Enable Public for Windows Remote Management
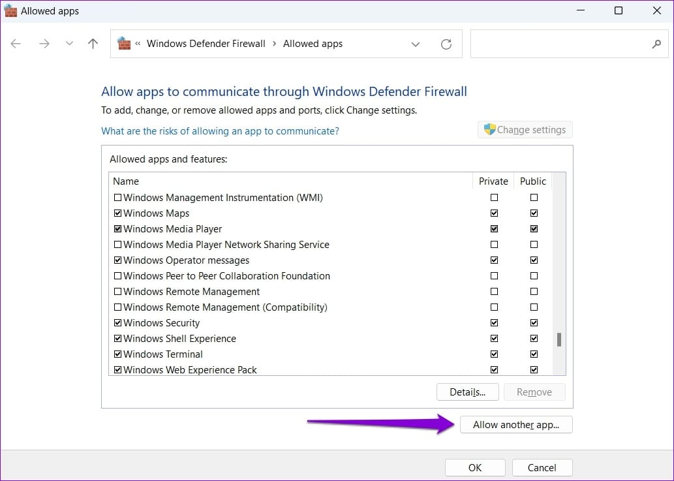 tap(534, 292)
